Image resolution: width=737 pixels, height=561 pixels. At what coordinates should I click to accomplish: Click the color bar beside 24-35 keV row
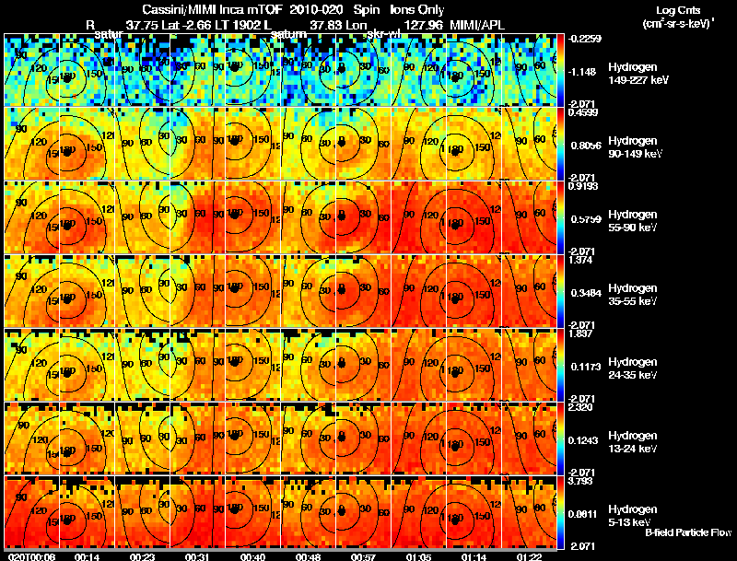click(x=560, y=365)
